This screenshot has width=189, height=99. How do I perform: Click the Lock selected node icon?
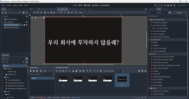tap(68, 12)
